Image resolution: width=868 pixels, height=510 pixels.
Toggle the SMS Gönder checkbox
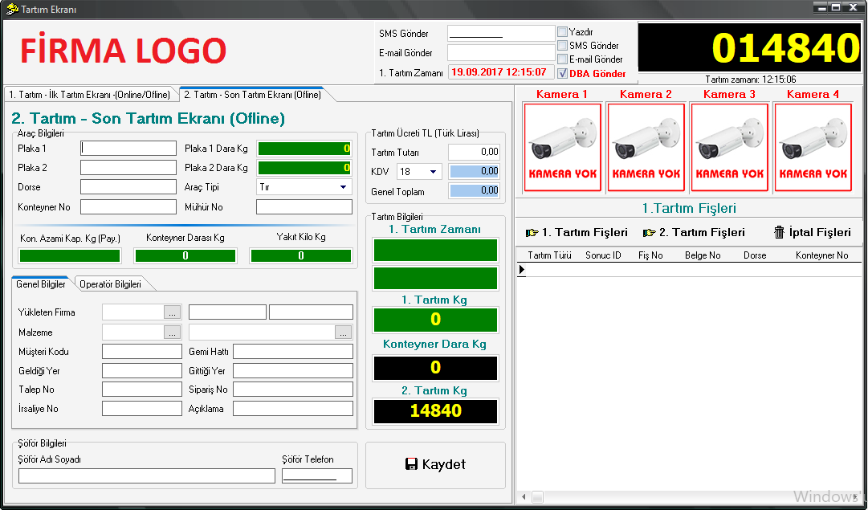[562, 46]
